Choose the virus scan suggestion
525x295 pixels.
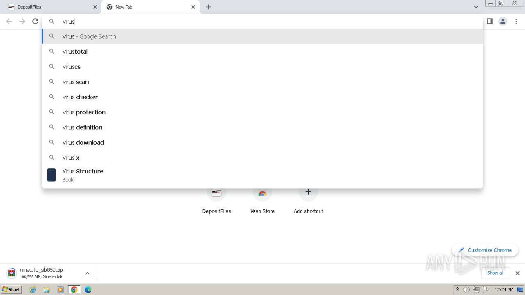point(262,82)
